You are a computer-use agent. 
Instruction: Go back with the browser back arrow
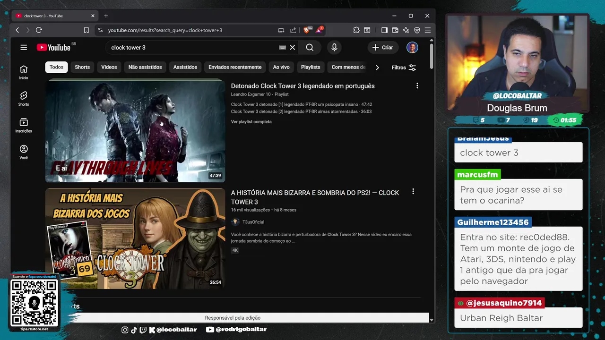tap(17, 30)
